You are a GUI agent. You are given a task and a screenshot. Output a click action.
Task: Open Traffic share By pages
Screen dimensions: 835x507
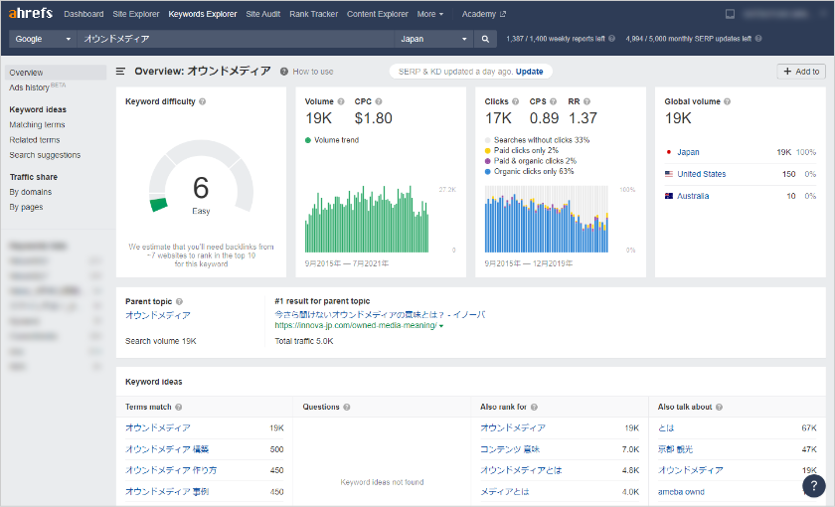coord(26,207)
